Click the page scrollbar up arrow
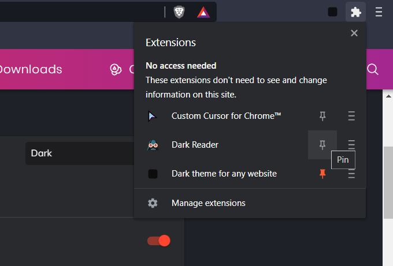The height and width of the screenshot is (266, 393). pyautogui.click(x=388, y=96)
